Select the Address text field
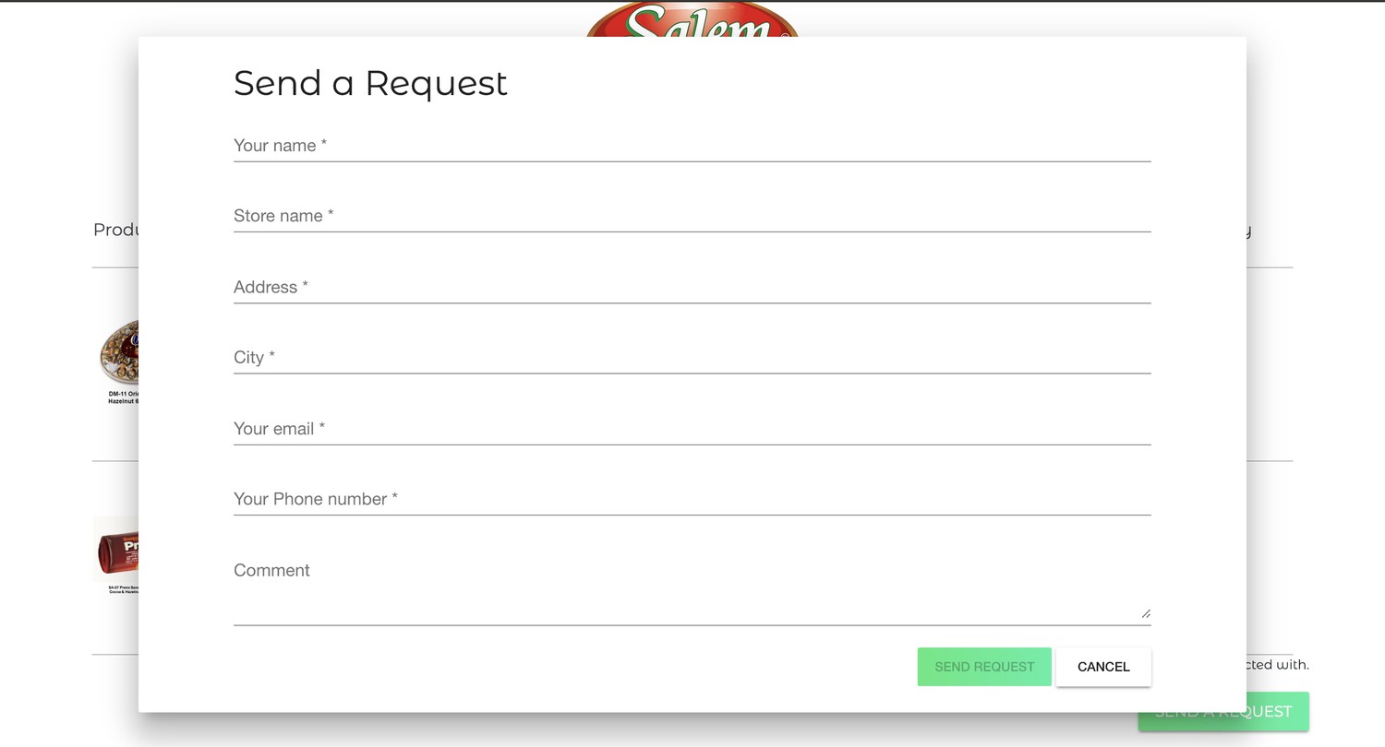Screen dimensions: 1385x747 coord(692,287)
